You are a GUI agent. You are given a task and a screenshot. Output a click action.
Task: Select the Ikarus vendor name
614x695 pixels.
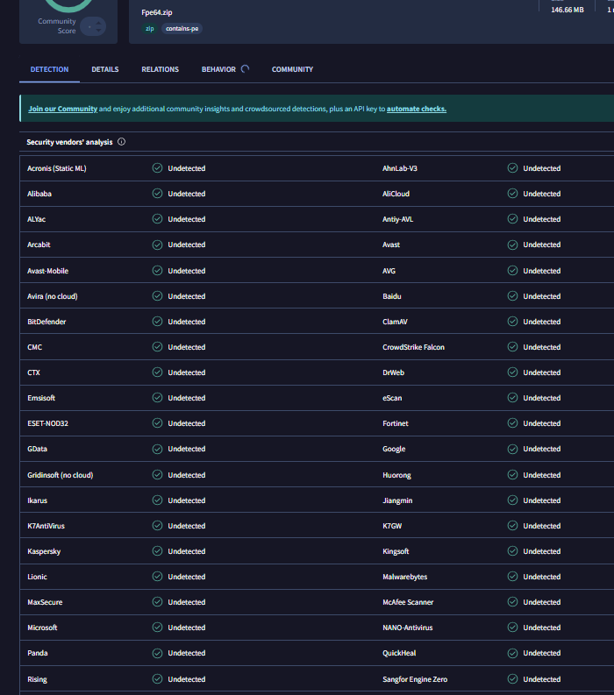[x=37, y=500]
